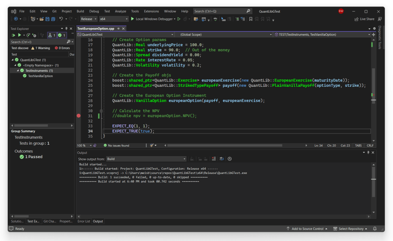Click the 0 Errors indicator

62,48
